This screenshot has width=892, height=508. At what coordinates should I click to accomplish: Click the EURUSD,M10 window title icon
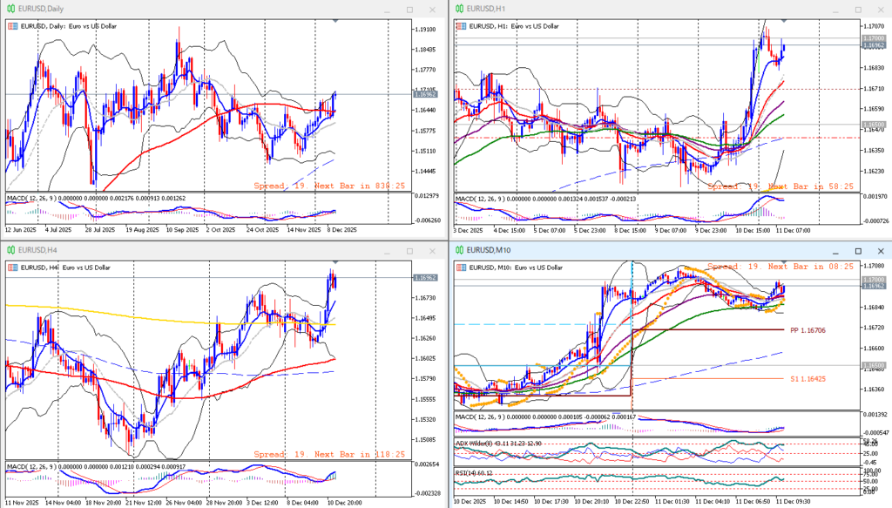point(458,250)
